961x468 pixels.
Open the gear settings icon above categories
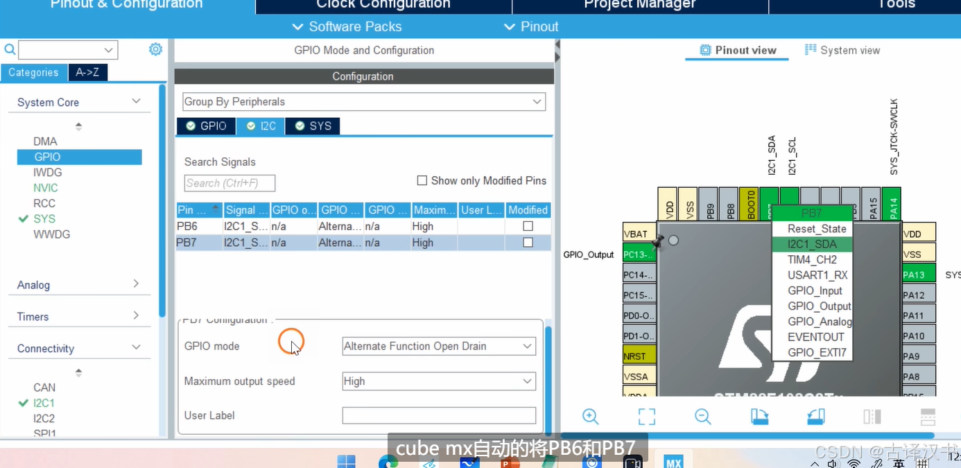click(x=155, y=49)
